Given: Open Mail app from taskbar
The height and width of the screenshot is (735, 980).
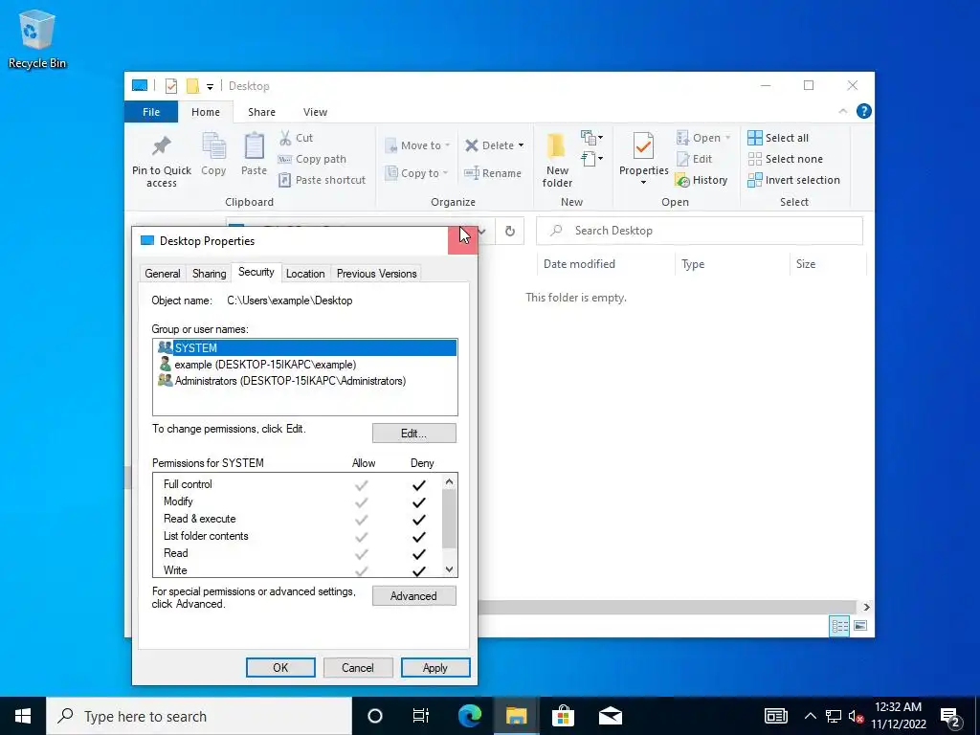Looking at the screenshot, I should click(x=610, y=716).
